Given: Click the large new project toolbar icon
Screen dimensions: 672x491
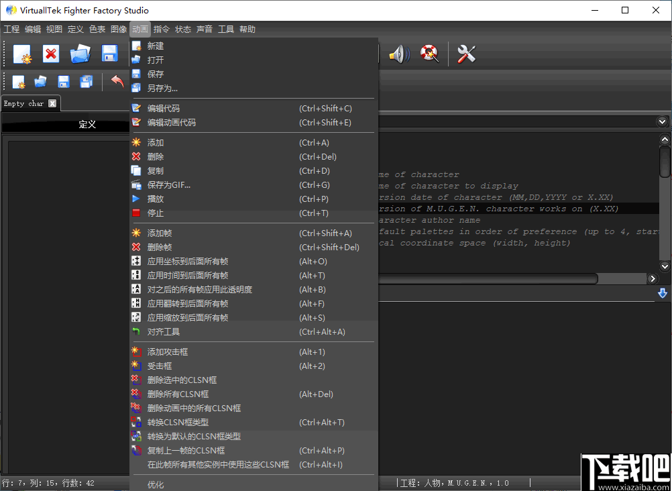Looking at the screenshot, I should click(23, 54).
